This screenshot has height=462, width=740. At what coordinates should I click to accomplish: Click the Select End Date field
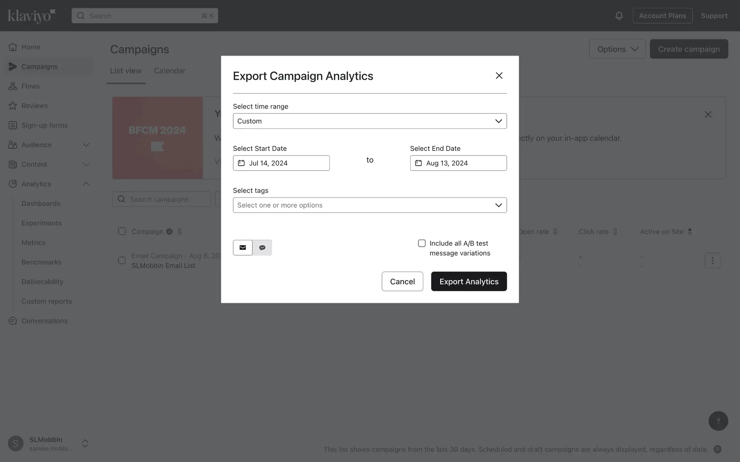[x=458, y=163]
